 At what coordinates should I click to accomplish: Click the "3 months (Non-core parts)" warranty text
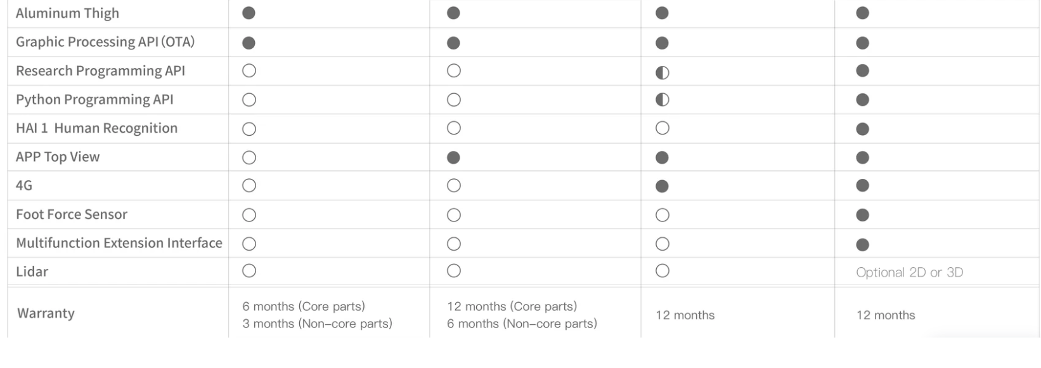[x=317, y=324]
